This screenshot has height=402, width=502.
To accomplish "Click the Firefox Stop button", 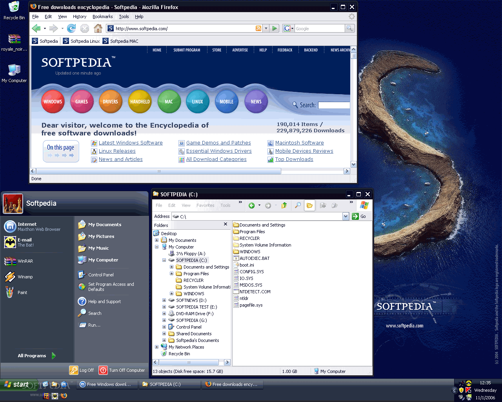I will pyautogui.click(x=85, y=28).
